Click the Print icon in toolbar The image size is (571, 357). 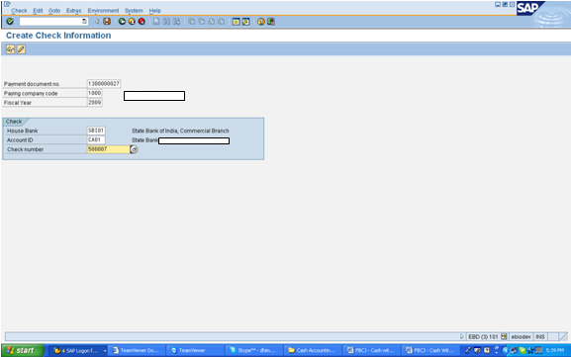coord(156,22)
